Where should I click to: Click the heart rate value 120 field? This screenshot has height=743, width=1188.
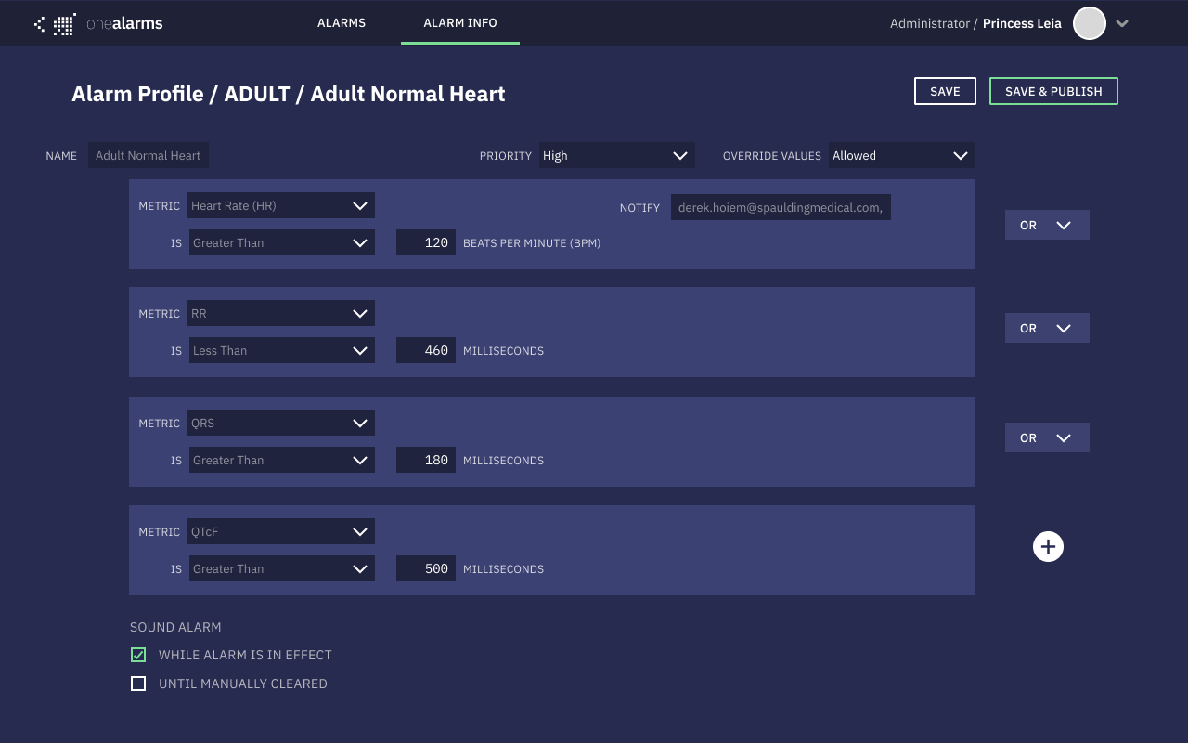tap(426, 243)
